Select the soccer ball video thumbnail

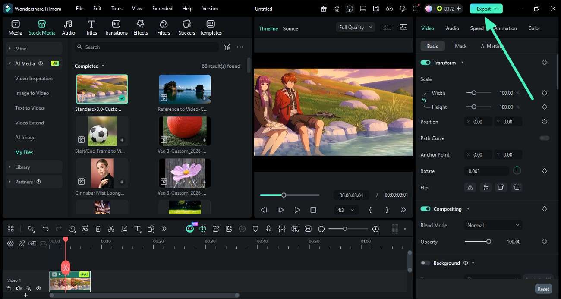102,132
